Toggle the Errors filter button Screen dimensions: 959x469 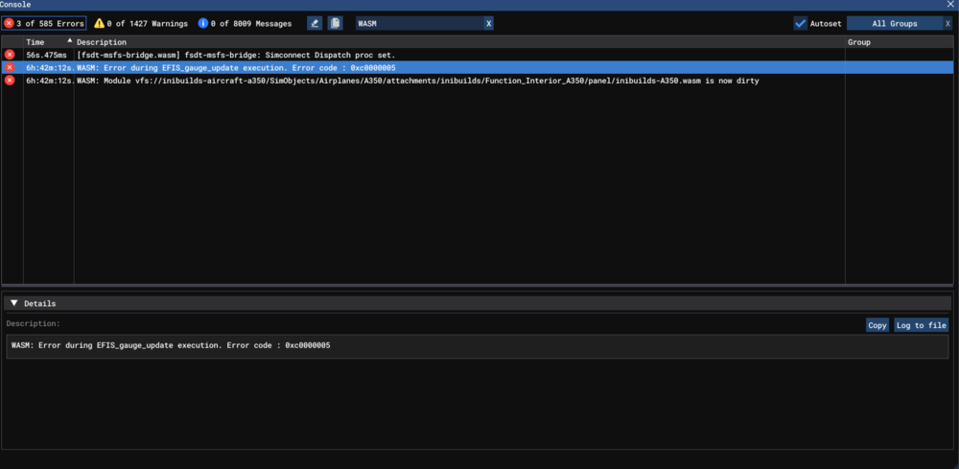44,23
